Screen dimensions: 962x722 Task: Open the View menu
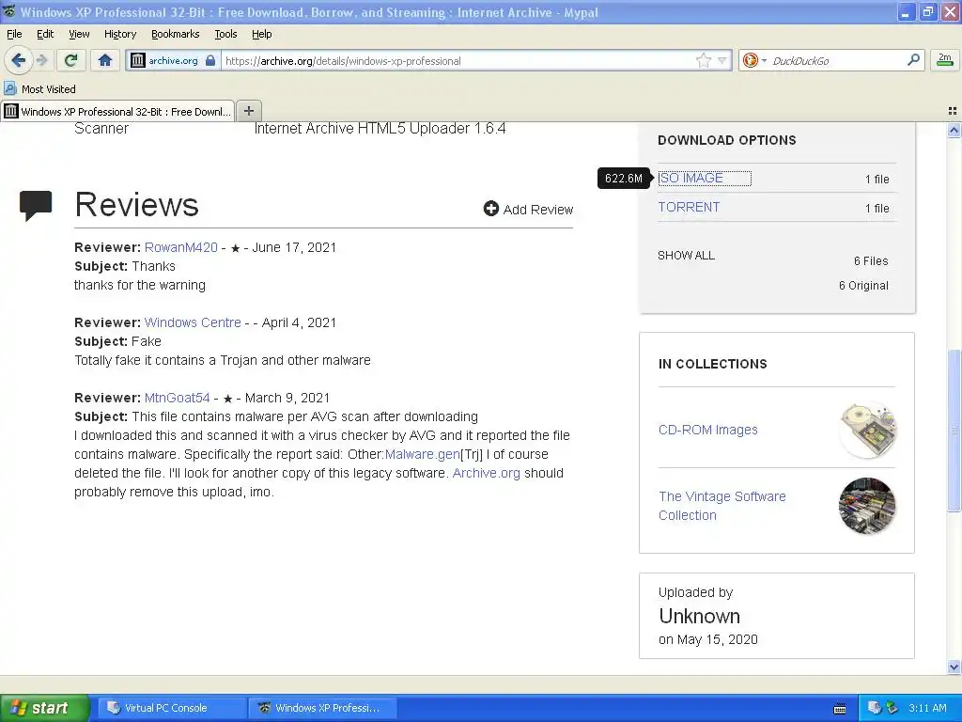coord(79,34)
